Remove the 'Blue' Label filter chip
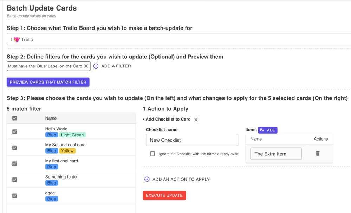The width and height of the screenshot is (351, 213). point(86,66)
